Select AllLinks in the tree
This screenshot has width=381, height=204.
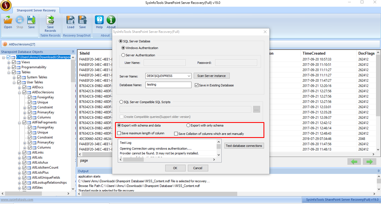[38, 152]
